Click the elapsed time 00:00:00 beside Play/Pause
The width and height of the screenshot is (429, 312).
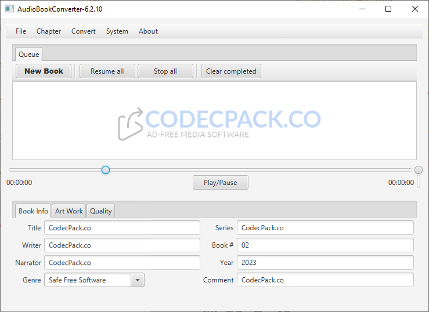[19, 183]
